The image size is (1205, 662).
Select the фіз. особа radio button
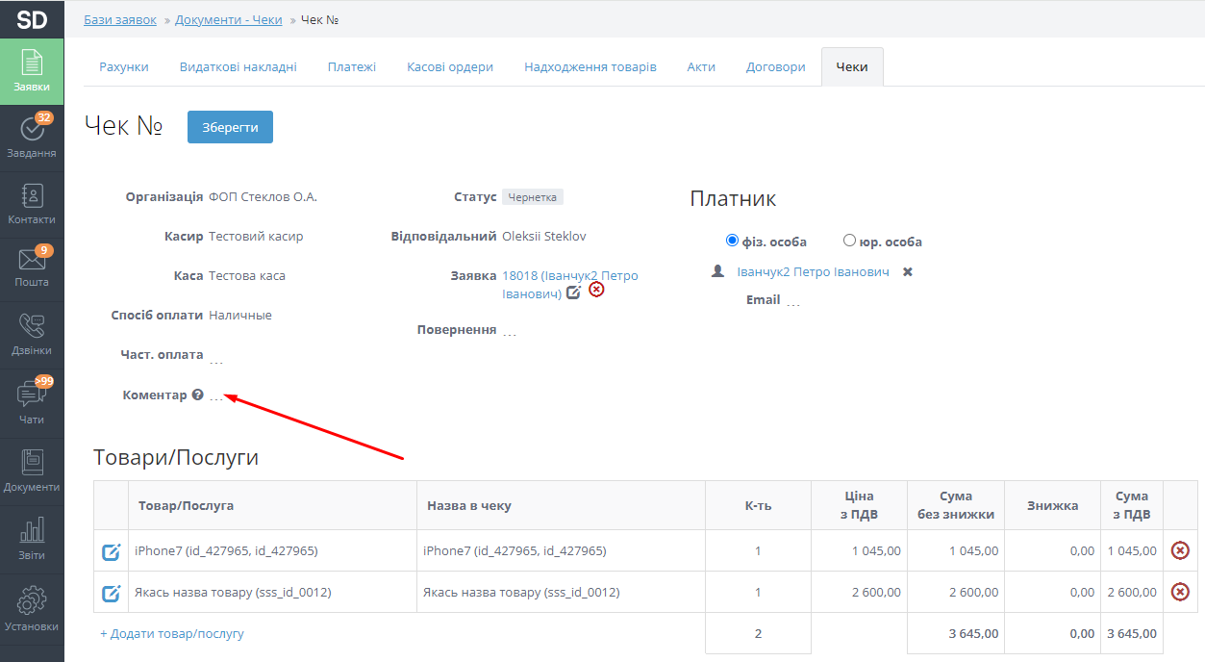(x=732, y=241)
